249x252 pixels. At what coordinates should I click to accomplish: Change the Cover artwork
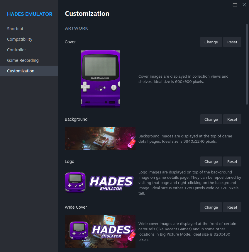coord(211,42)
